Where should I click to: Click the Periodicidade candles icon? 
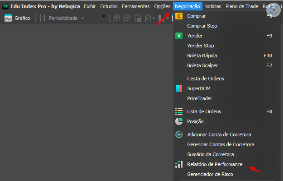click(x=43, y=18)
